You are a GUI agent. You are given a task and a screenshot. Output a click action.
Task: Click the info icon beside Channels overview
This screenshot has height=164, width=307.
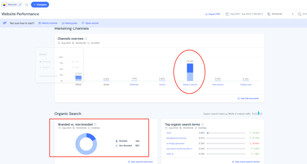[86, 39]
